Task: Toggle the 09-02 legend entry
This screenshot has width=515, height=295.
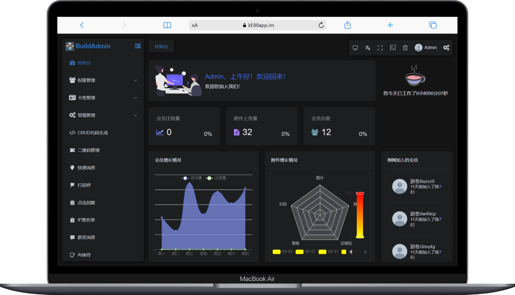Action: click(282, 252)
